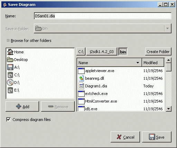Select the beanreg.dll file icon
Screen dimensions: 177x148
coord(81,78)
